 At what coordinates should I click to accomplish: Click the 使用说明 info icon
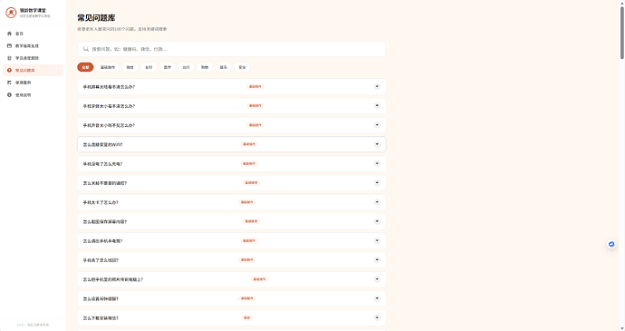tap(10, 95)
